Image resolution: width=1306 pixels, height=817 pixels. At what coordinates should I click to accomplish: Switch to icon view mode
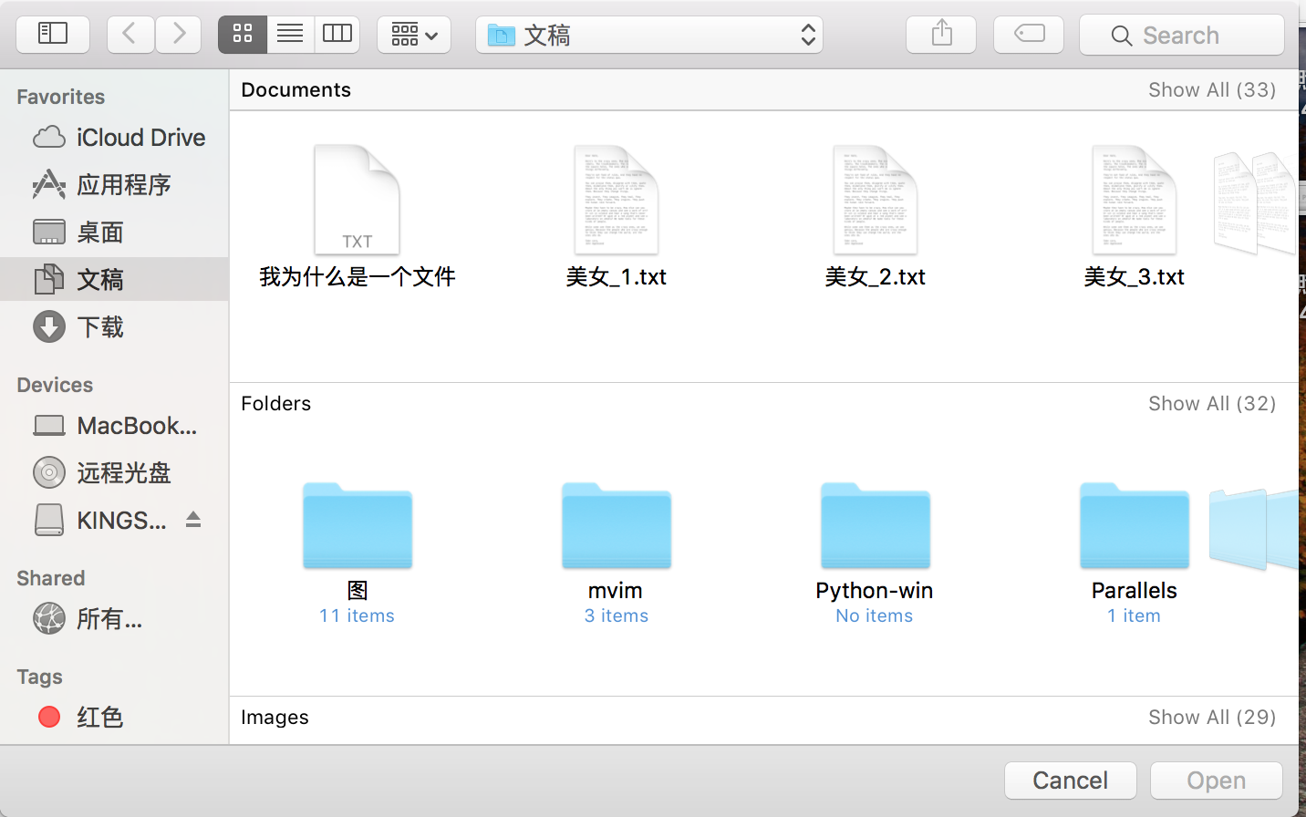[x=243, y=35]
